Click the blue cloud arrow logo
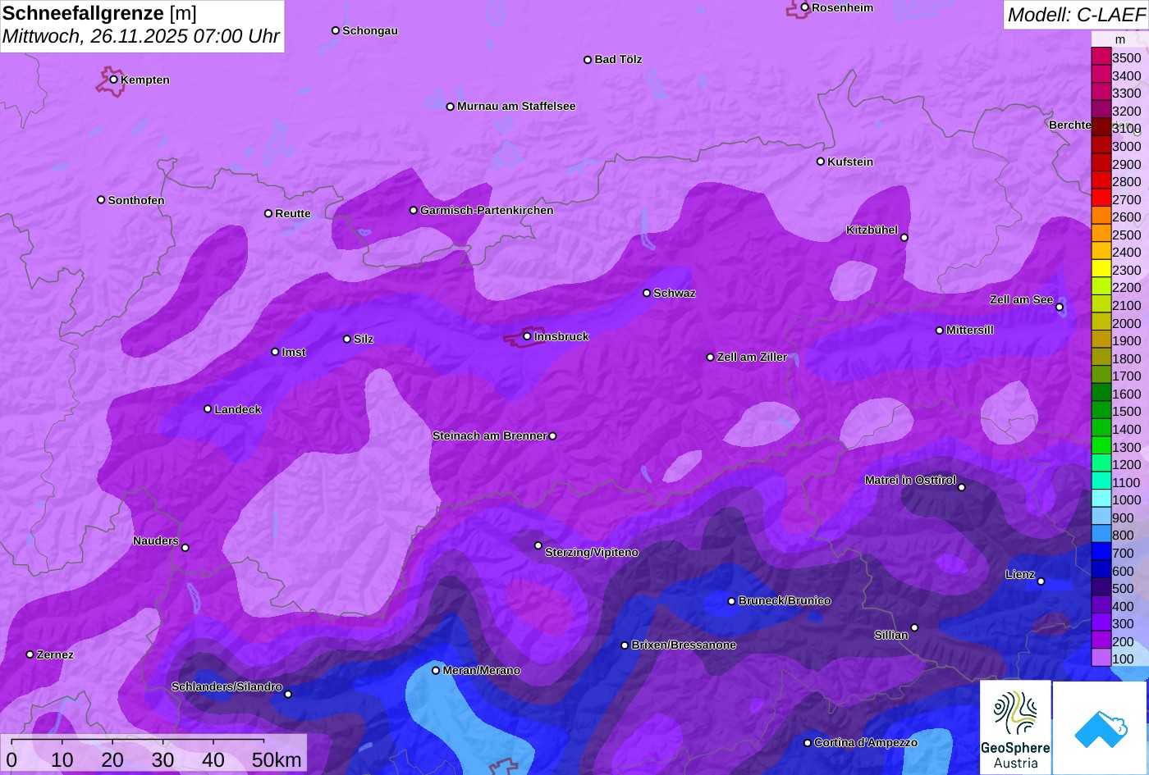This screenshot has width=1149, height=775. click(1100, 727)
